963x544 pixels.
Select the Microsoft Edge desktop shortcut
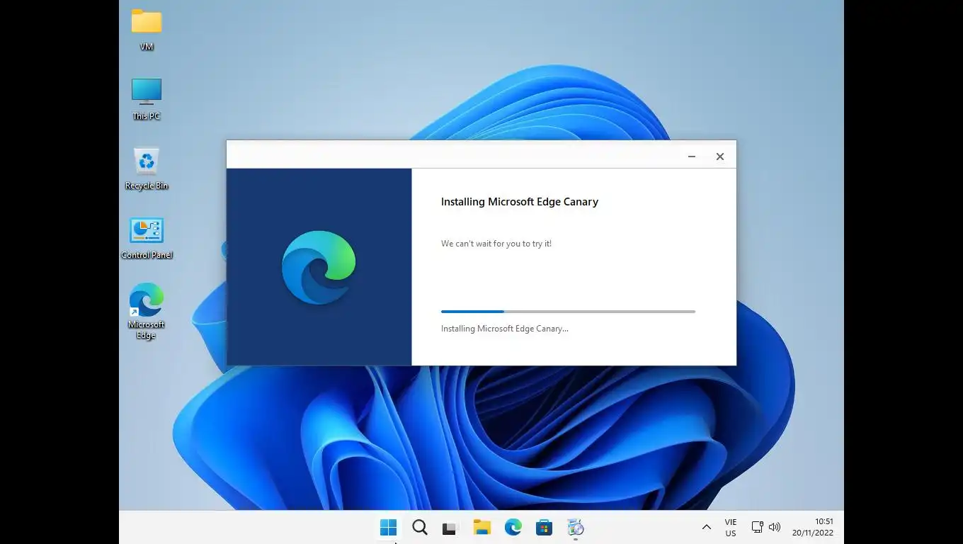point(147,312)
